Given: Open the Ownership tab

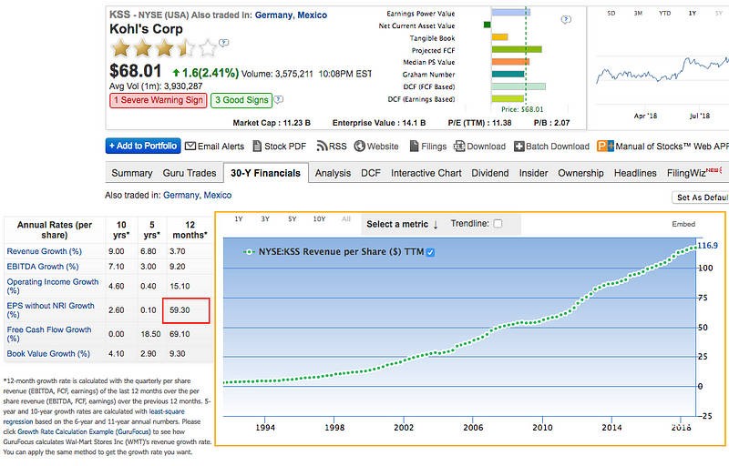Looking at the screenshot, I should 580,173.
